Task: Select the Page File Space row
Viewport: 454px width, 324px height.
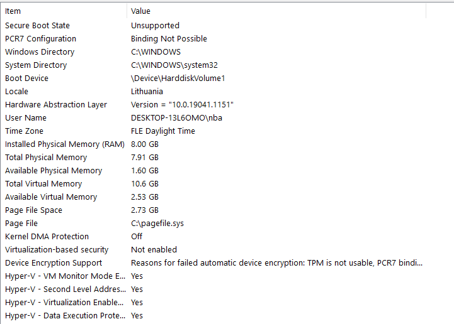Action: pyautogui.click(x=33, y=210)
